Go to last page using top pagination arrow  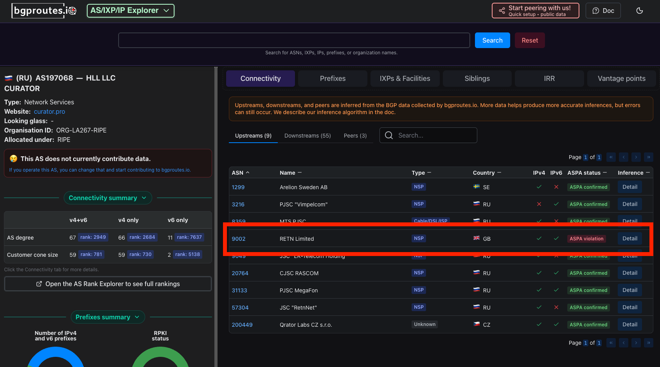point(648,157)
